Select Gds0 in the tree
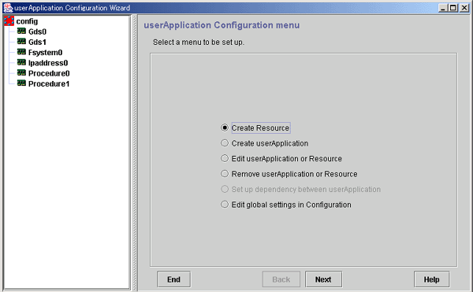473x292 pixels. (37, 31)
